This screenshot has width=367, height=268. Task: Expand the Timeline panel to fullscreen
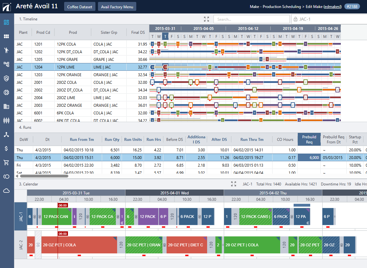coord(206,19)
